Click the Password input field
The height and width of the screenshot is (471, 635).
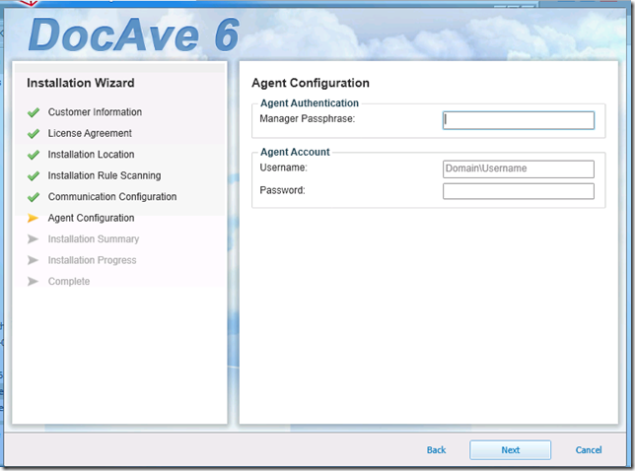[519, 191]
